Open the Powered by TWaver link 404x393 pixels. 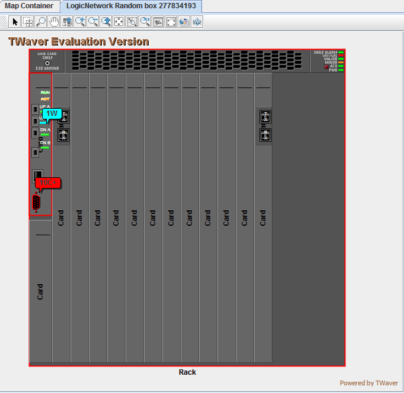(369, 383)
